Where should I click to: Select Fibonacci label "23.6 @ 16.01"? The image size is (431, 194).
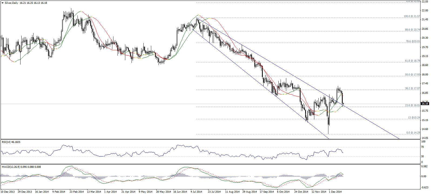(x=412, y=105)
